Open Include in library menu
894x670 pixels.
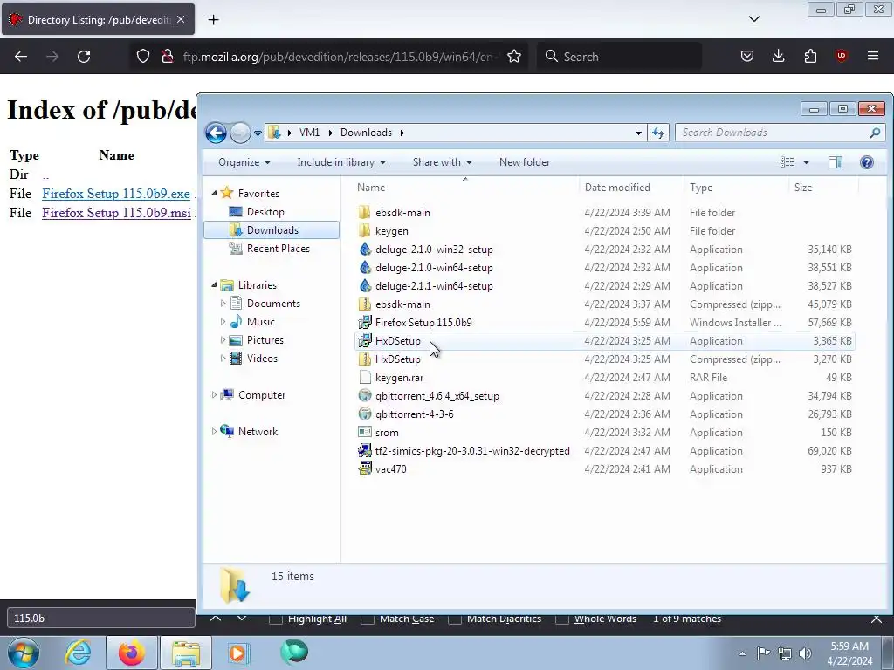(x=341, y=162)
